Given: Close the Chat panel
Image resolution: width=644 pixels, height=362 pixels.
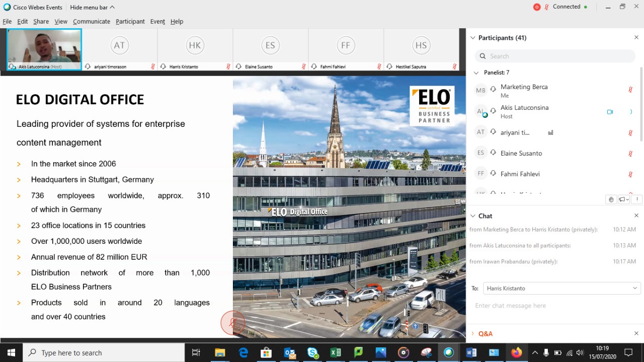Looking at the screenshot, I should click(x=636, y=215).
